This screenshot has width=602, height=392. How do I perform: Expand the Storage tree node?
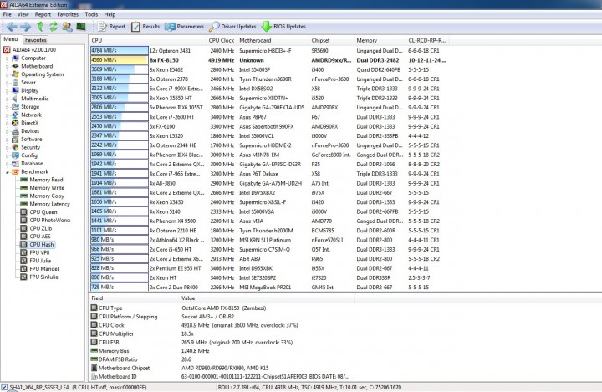[7, 107]
